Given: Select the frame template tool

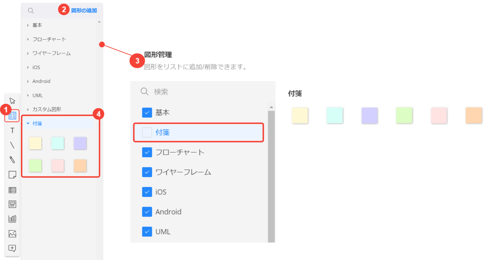Looking at the screenshot, I should (x=12, y=204).
